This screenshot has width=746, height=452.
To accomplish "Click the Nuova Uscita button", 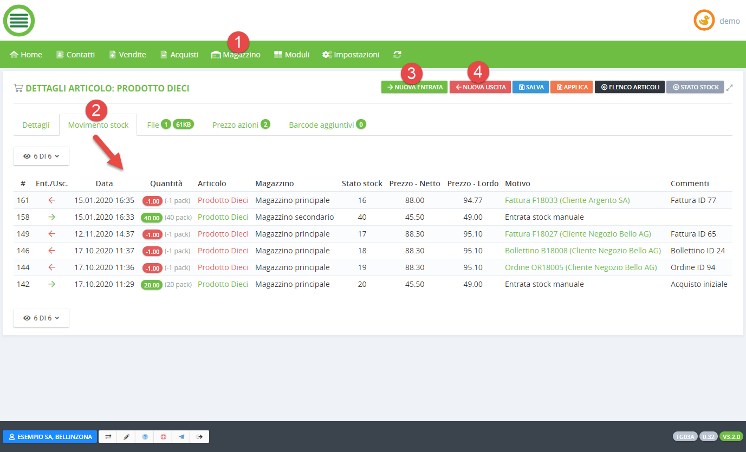I will tap(480, 87).
